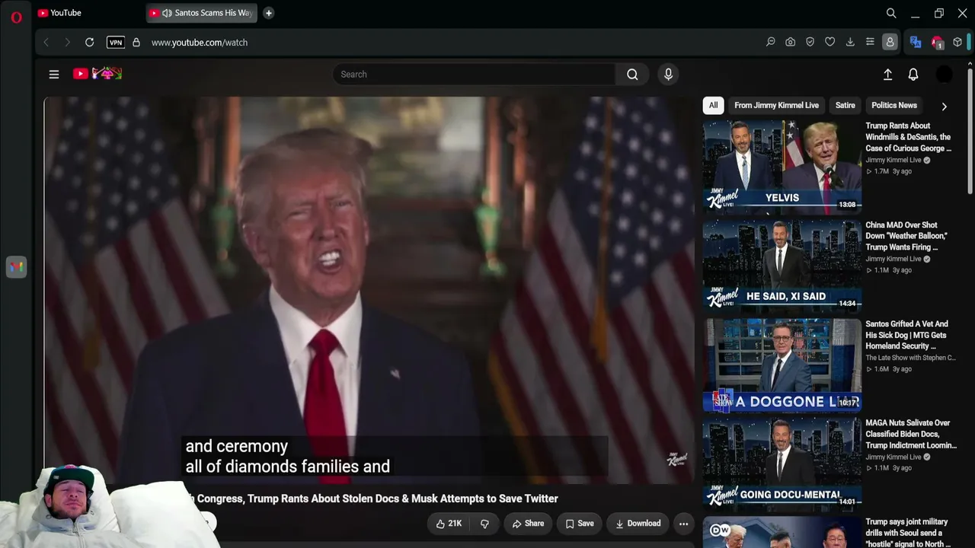Open 'Trump says joint military drills' video
This screenshot has width=975, height=548.
pos(908,533)
